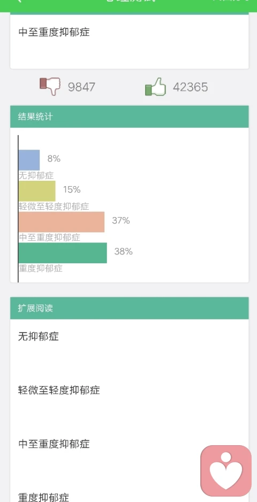Image resolution: width=257 pixels, height=502 pixels.
Task: Tap the partially visible top-right header text
Action: (230, 1)
